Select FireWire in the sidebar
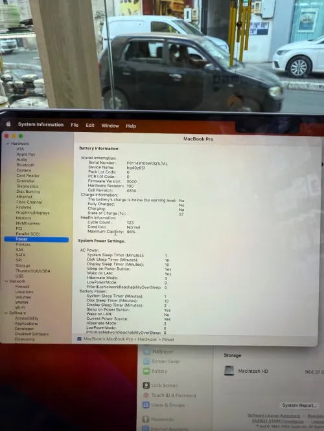The width and height of the screenshot is (324, 431). (x=24, y=207)
